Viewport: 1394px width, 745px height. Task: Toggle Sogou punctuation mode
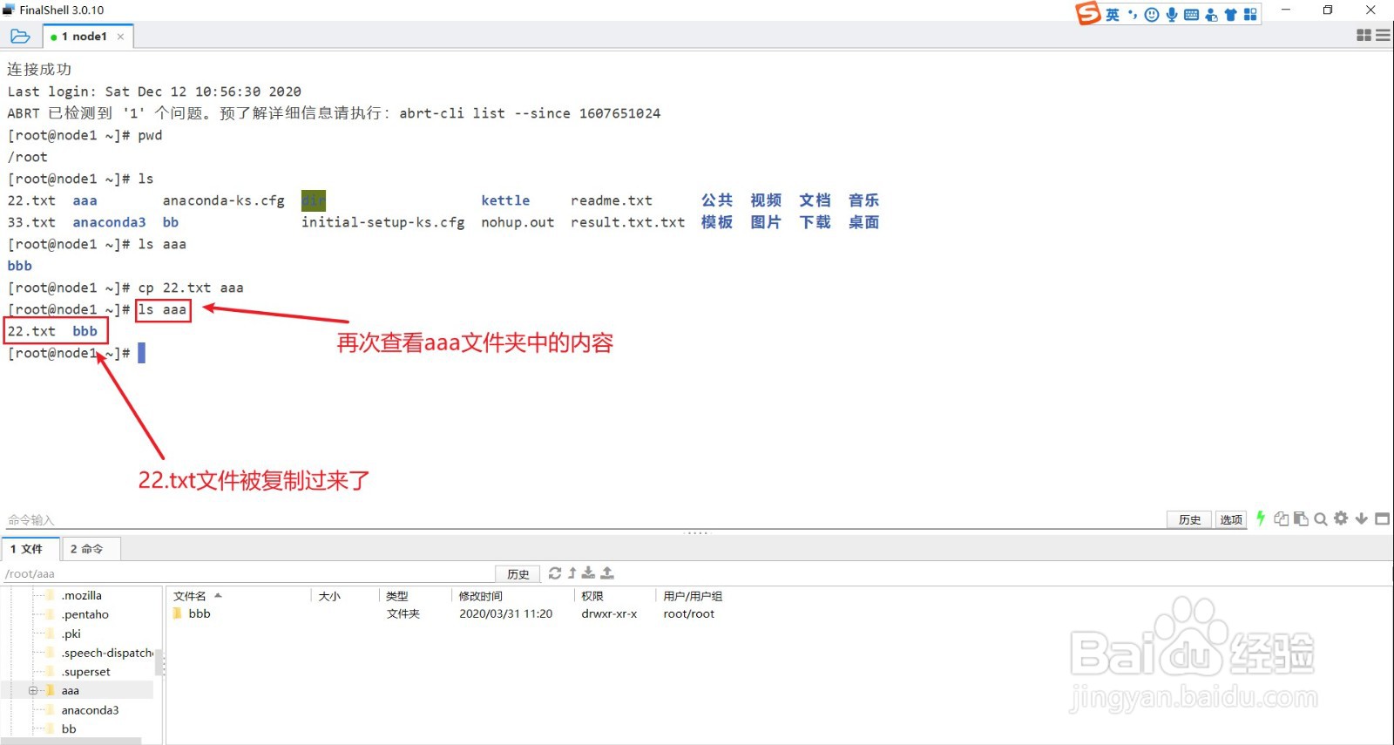pos(1133,15)
